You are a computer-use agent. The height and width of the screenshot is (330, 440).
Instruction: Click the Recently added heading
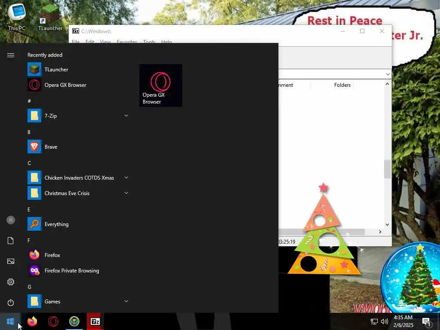(45, 55)
